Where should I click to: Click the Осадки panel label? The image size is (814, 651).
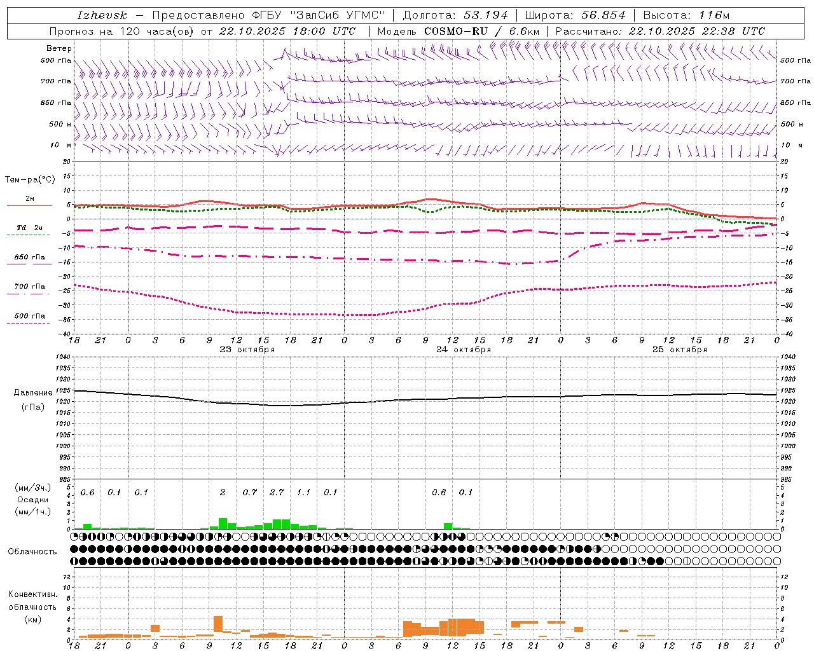click(x=33, y=500)
